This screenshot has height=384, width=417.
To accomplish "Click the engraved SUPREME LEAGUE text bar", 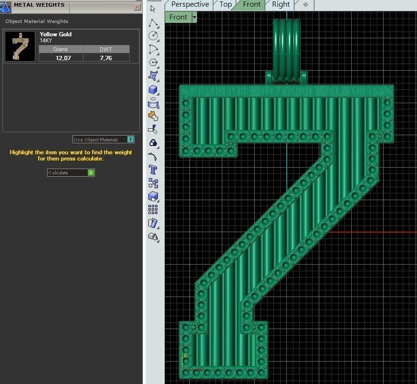I will pos(286,91).
